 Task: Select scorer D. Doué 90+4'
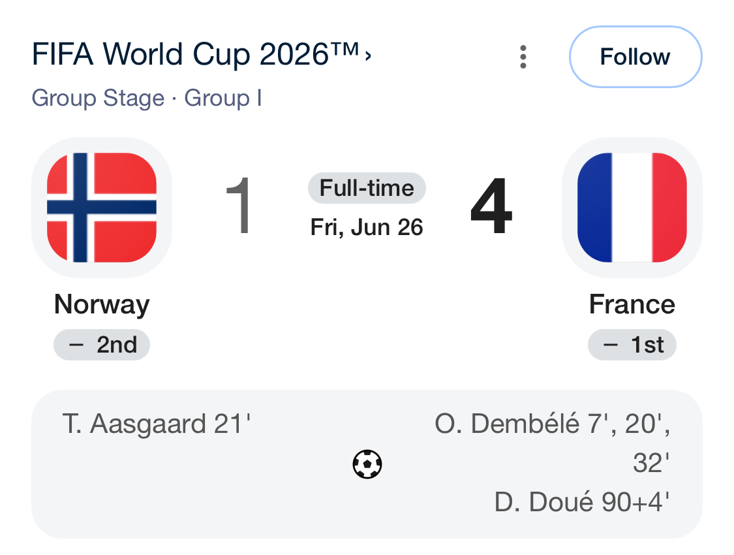point(582,502)
